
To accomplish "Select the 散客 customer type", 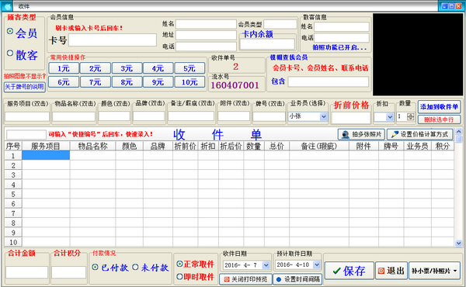I will coord(10,53).
